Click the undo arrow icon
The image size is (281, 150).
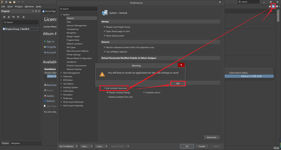tap(18, 2)
